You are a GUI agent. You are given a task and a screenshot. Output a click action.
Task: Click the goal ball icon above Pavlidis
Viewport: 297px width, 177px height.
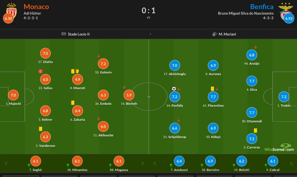click(x=174, y=88)
